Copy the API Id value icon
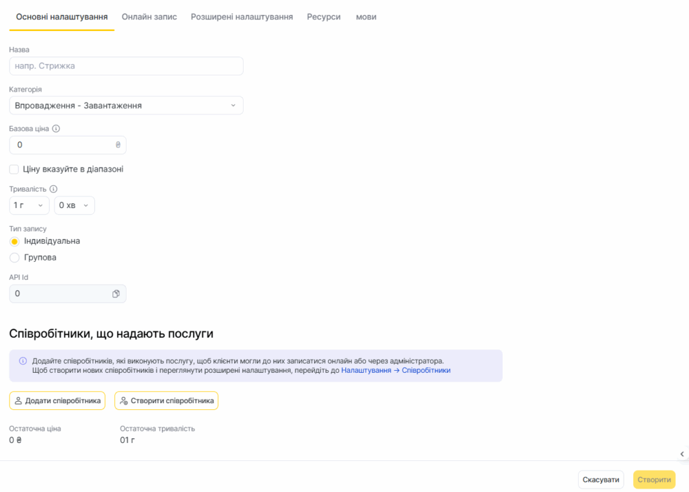 (116, 294)
